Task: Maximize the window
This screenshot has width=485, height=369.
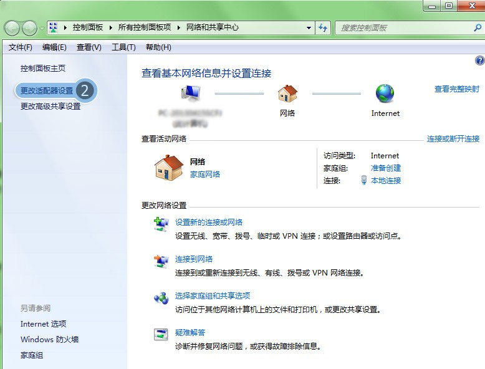Action: pos(448,6)
